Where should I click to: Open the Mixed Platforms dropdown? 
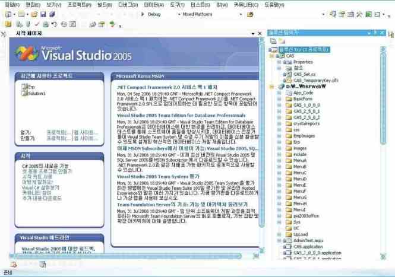(241, 14)
